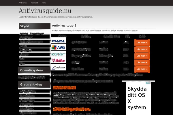Open the Antivirus menu item
This screenshot has height=115, width=173.
22,3
